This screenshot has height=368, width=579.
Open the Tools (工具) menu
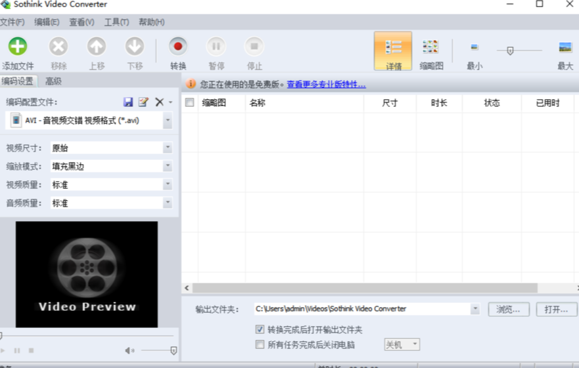click(116, 22)
